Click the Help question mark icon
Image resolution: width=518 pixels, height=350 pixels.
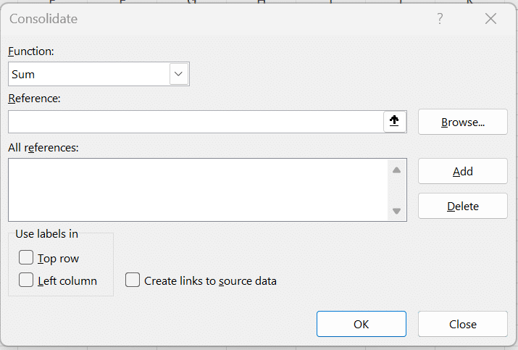click(440, 19)
